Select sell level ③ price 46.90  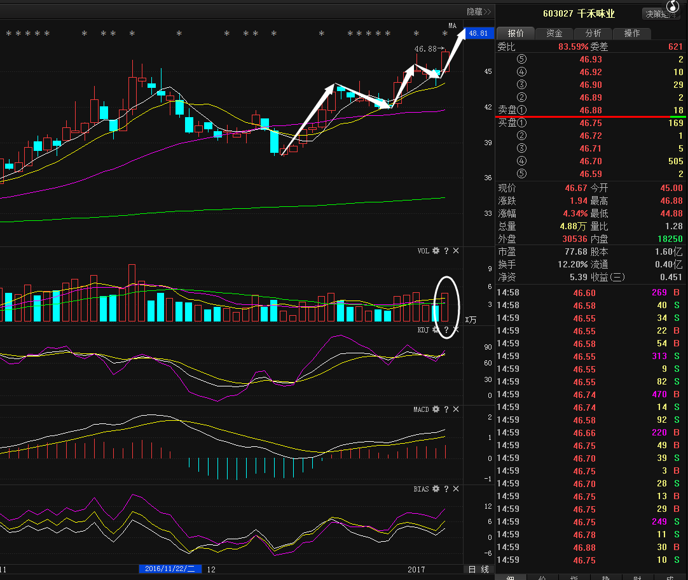pos(591,85)
